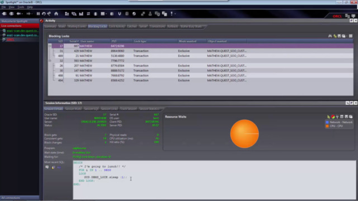The width and height of the screenshot is (358, 201).
Task: Click the round disk toolbar icon
Action: point(134,14)
